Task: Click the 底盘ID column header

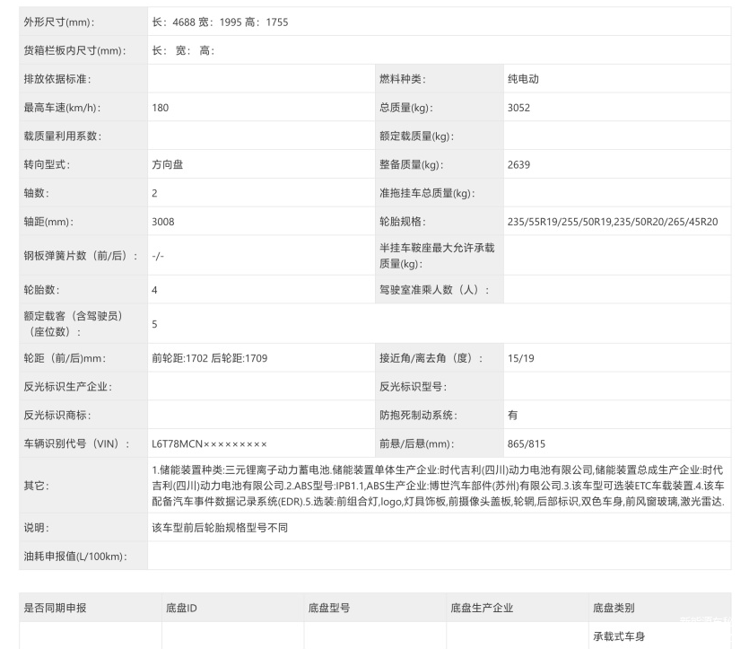Action: click(180, 608)
